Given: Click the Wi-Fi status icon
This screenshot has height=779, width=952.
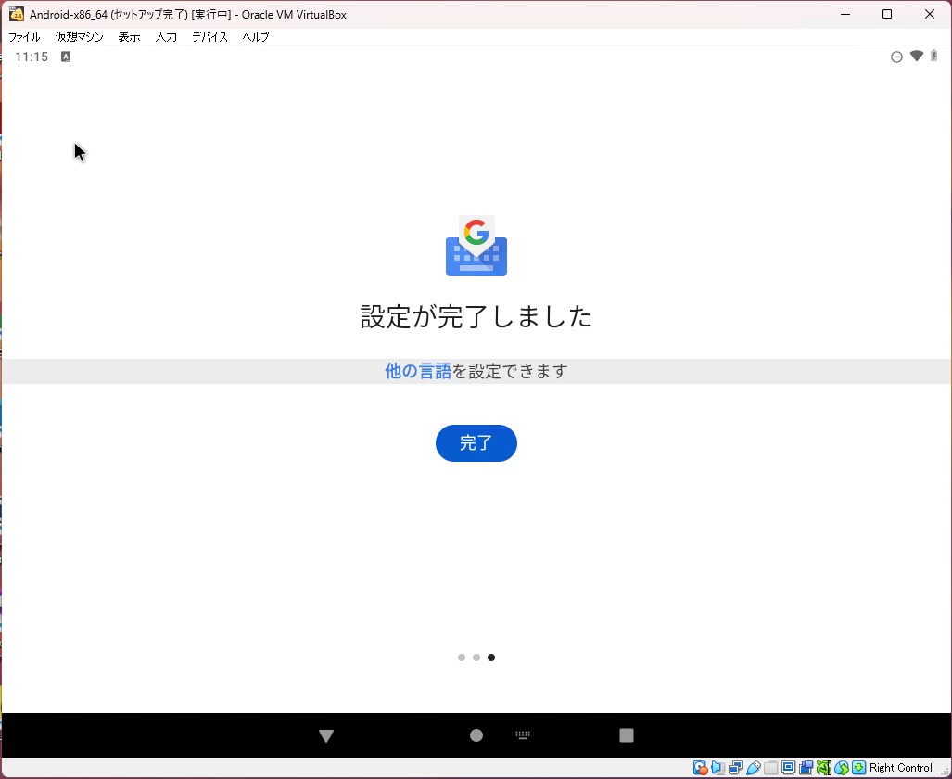Looking at the screenshot, I should pos(917,56).
